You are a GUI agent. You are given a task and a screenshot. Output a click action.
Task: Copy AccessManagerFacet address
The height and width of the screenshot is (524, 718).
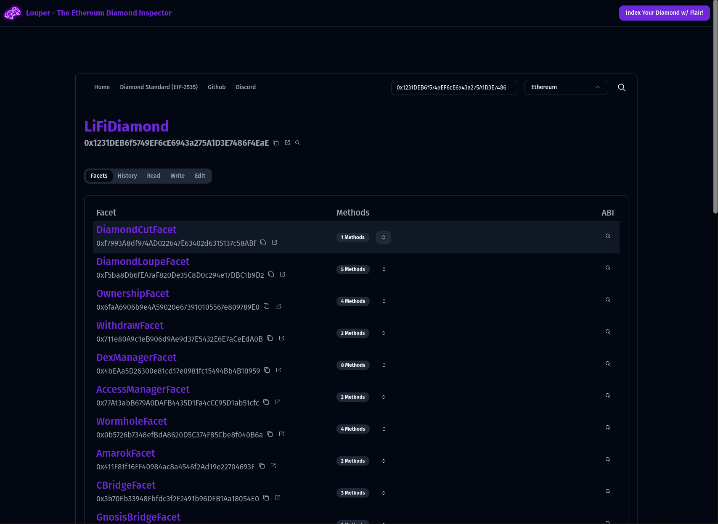(266, 402)
